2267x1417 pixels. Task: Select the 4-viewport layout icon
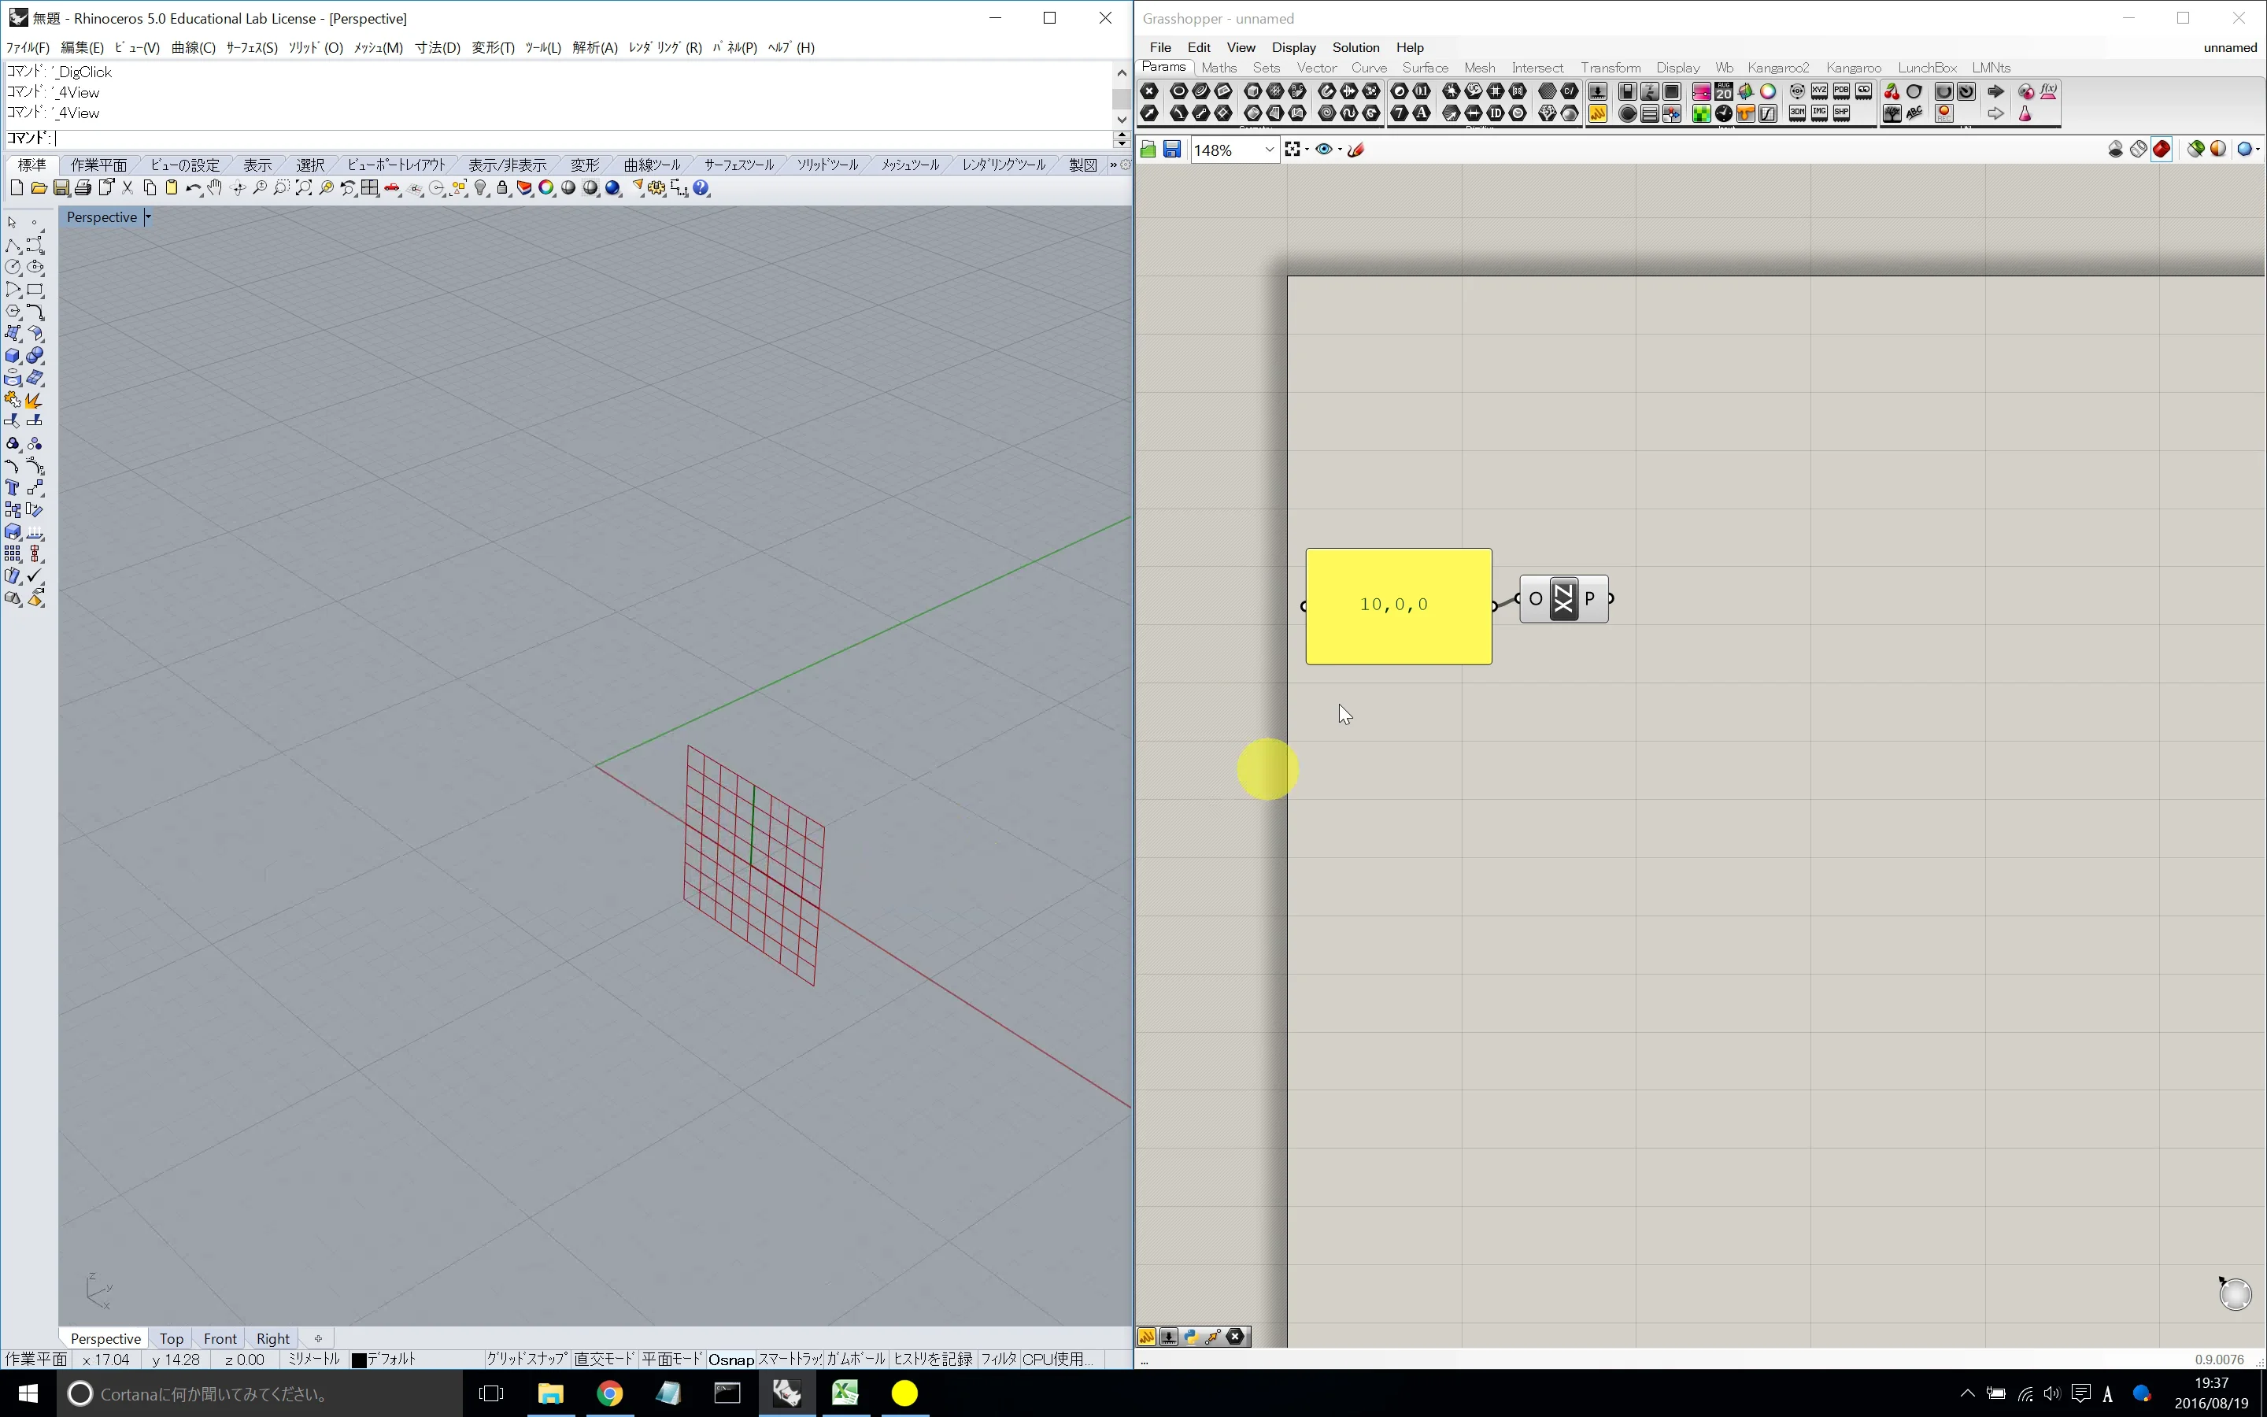coord(370,188)
